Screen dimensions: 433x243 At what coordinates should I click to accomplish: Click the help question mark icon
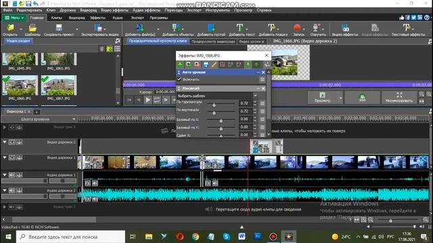point(427,18)
